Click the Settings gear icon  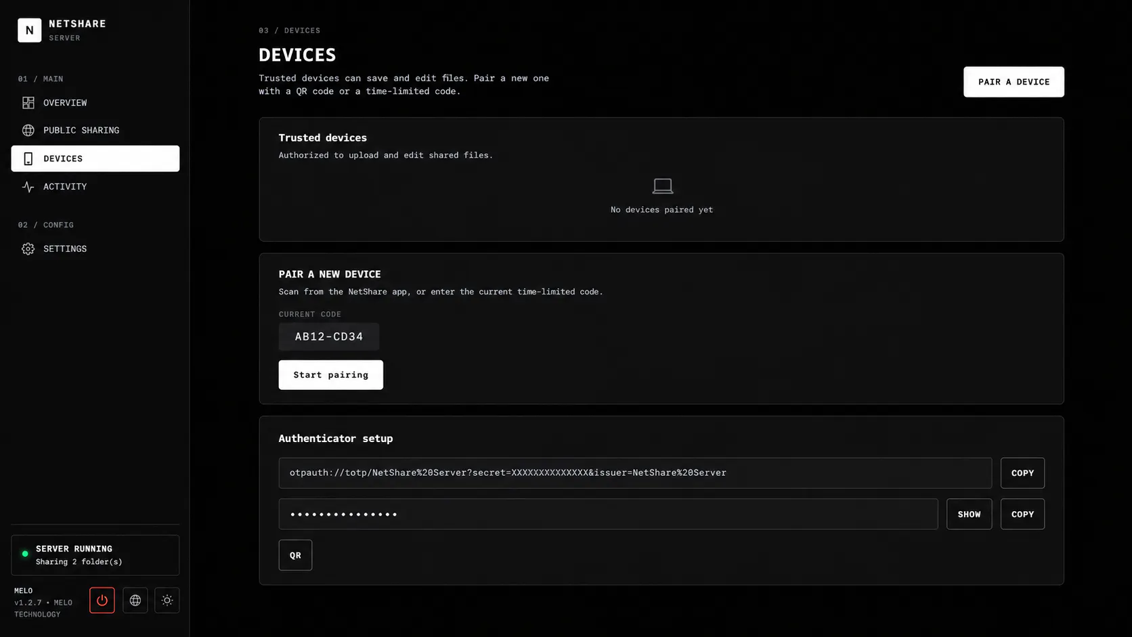(x=28, y=249)
